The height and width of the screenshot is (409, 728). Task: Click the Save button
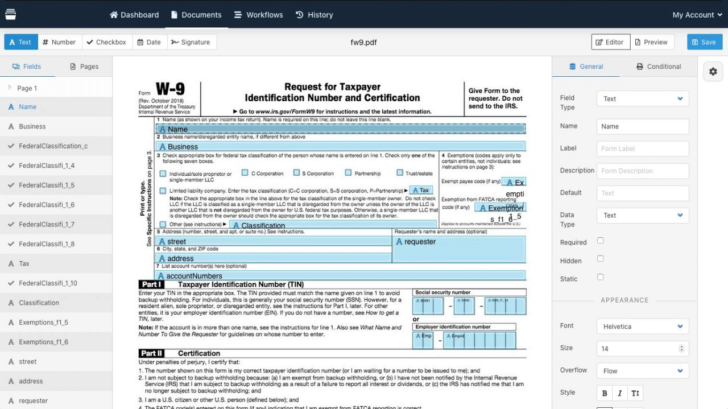(x=705, y=42)
